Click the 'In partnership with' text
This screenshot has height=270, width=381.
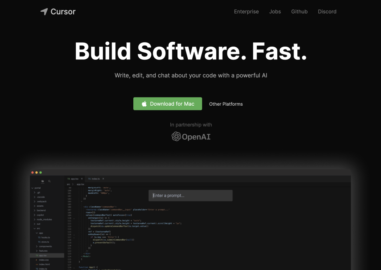pos(191,125)
